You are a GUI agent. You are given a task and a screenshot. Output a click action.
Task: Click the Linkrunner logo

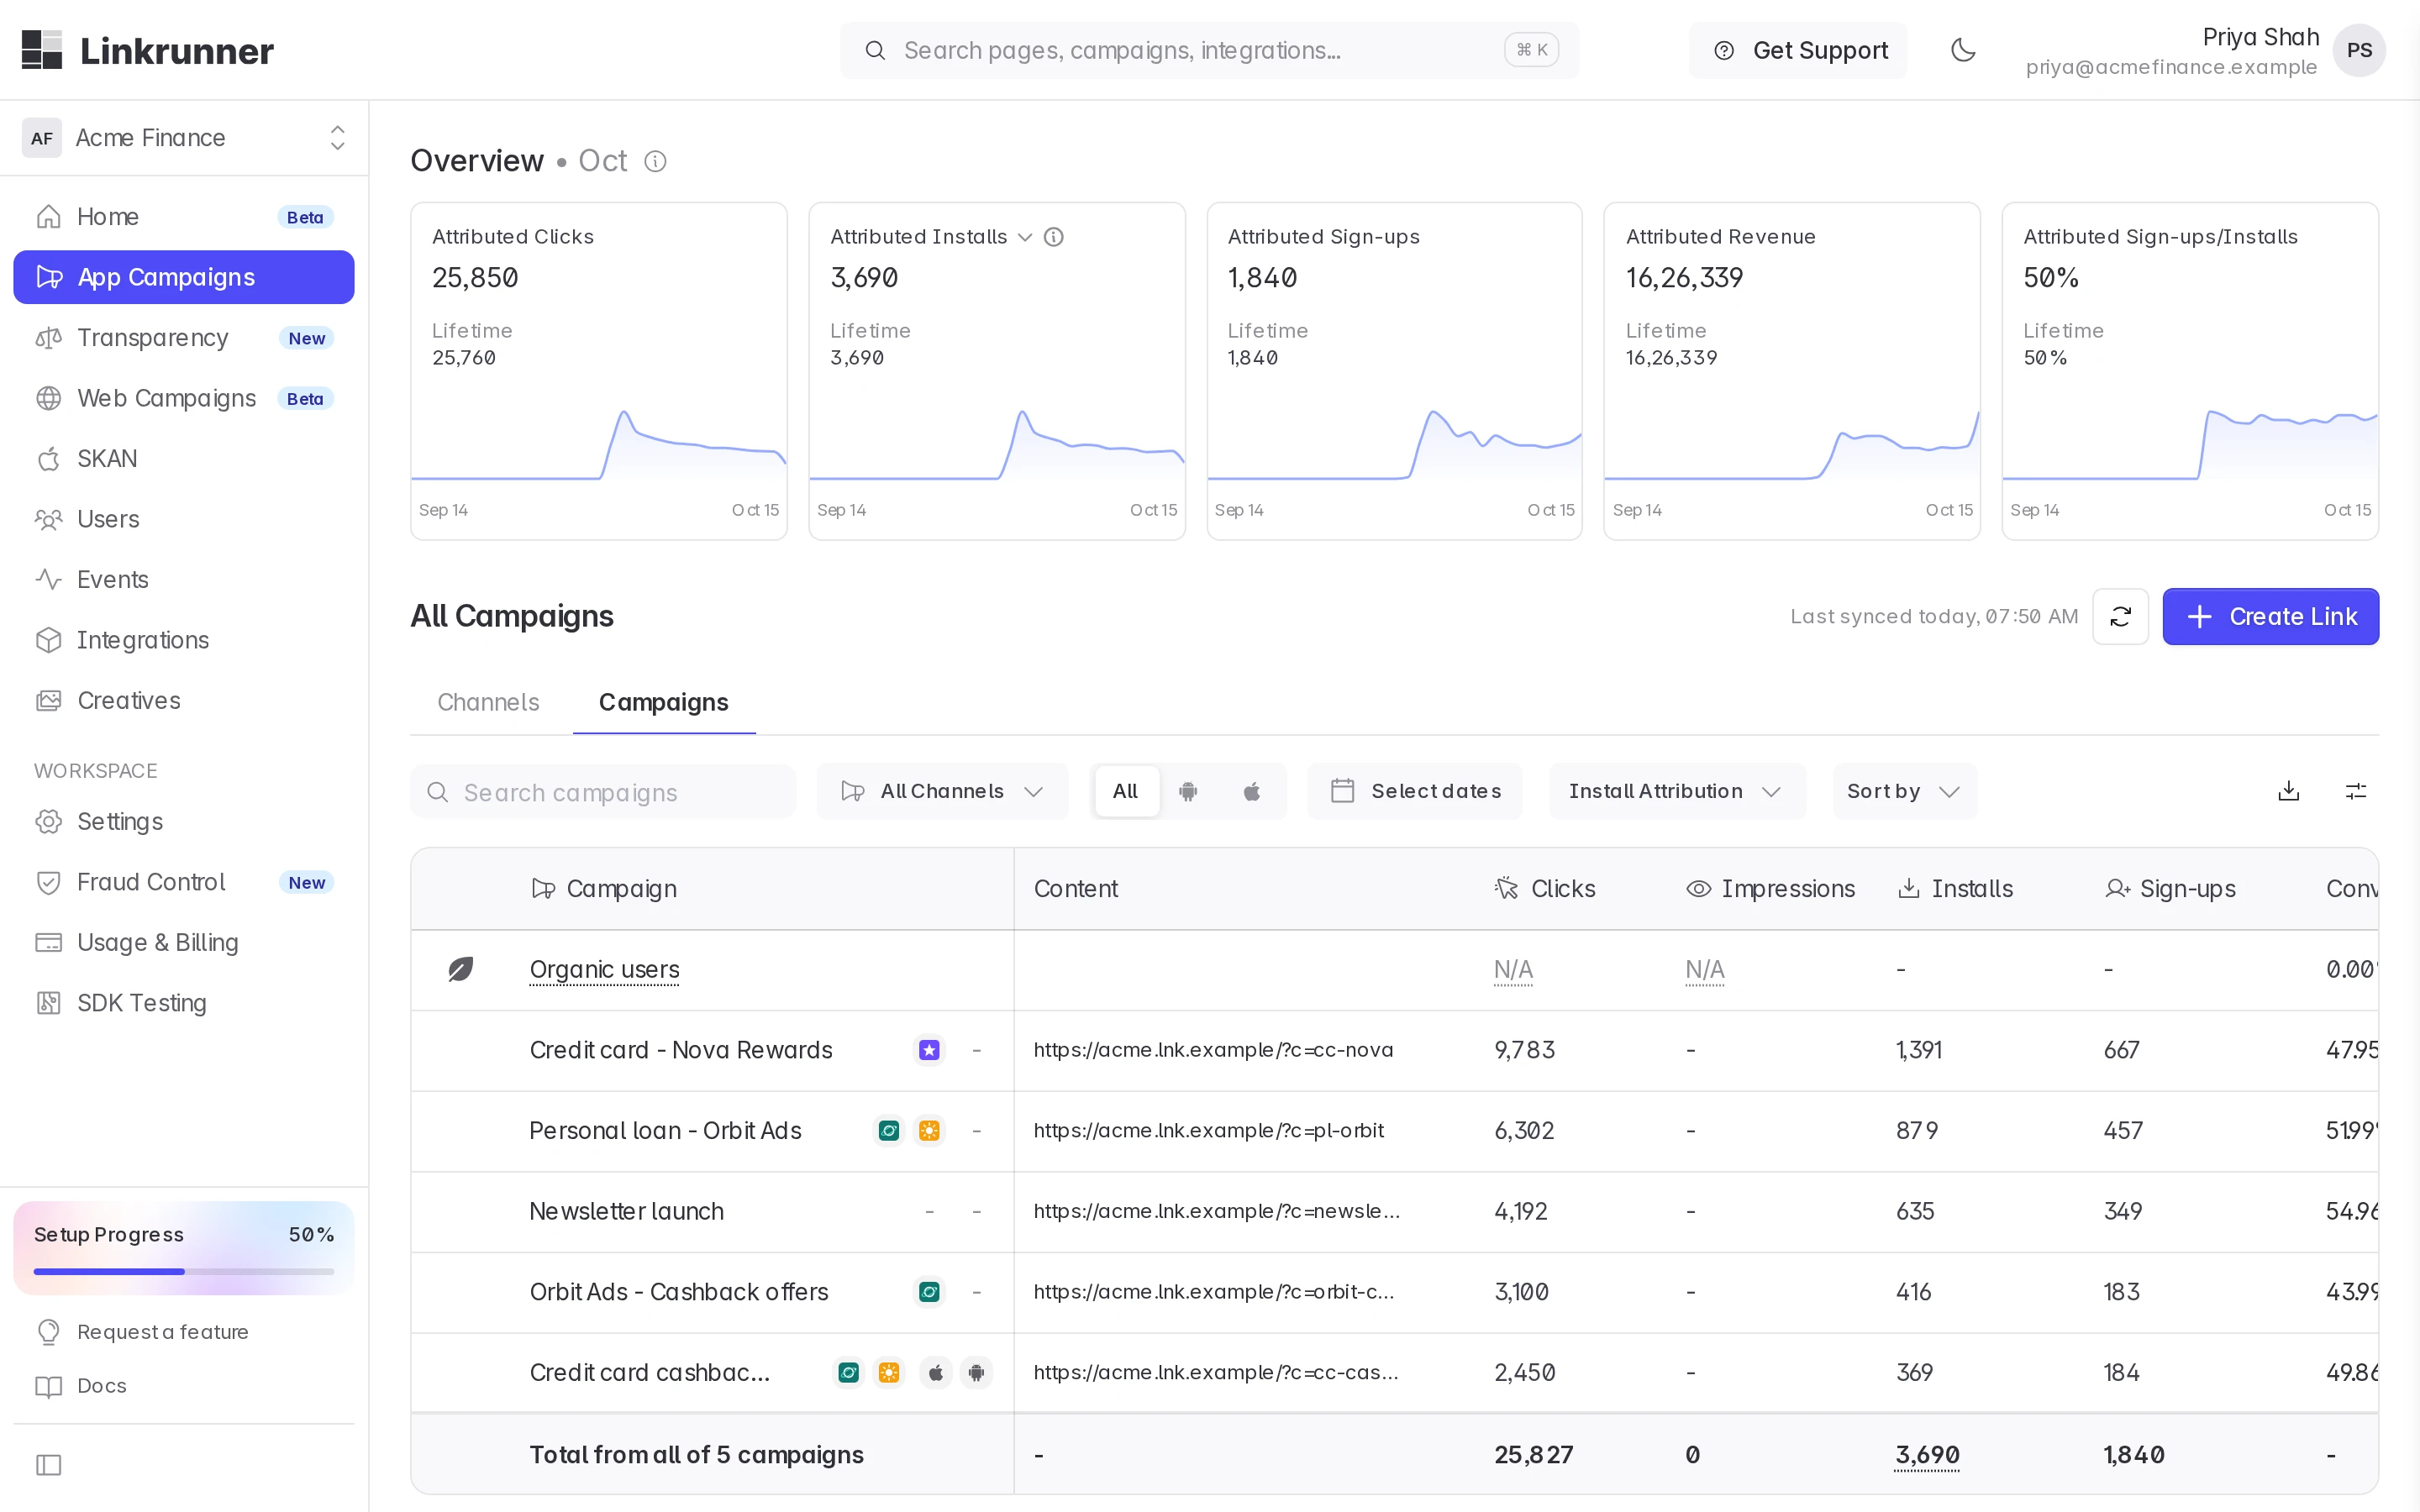coord(147,50)
